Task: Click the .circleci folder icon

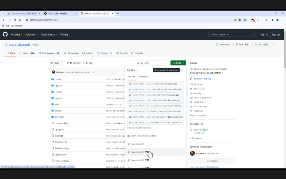Action: point(53,79)
